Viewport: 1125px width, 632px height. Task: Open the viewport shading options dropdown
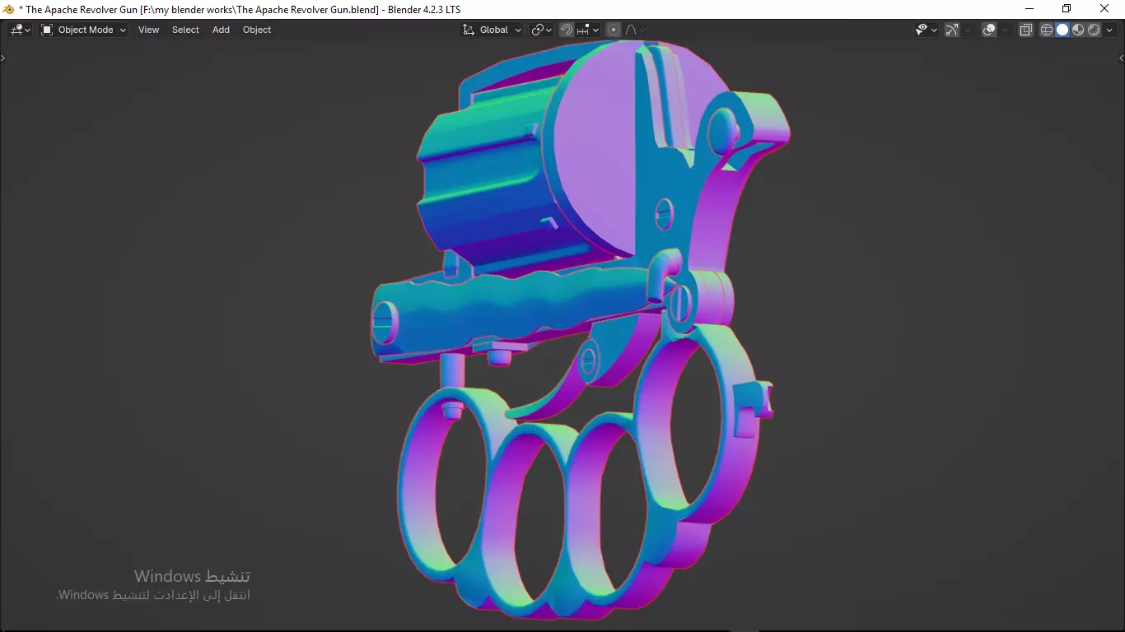tap(1109, 30)
